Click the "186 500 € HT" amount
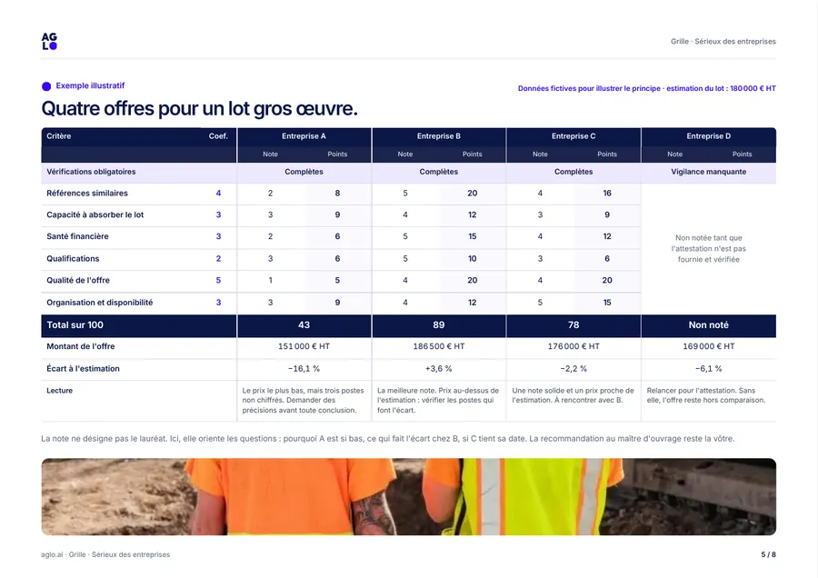Screen dimensions: 818x578 [x=439, y=346]
